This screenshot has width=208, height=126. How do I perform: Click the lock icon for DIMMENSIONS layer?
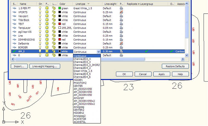(x=54, y=39)
